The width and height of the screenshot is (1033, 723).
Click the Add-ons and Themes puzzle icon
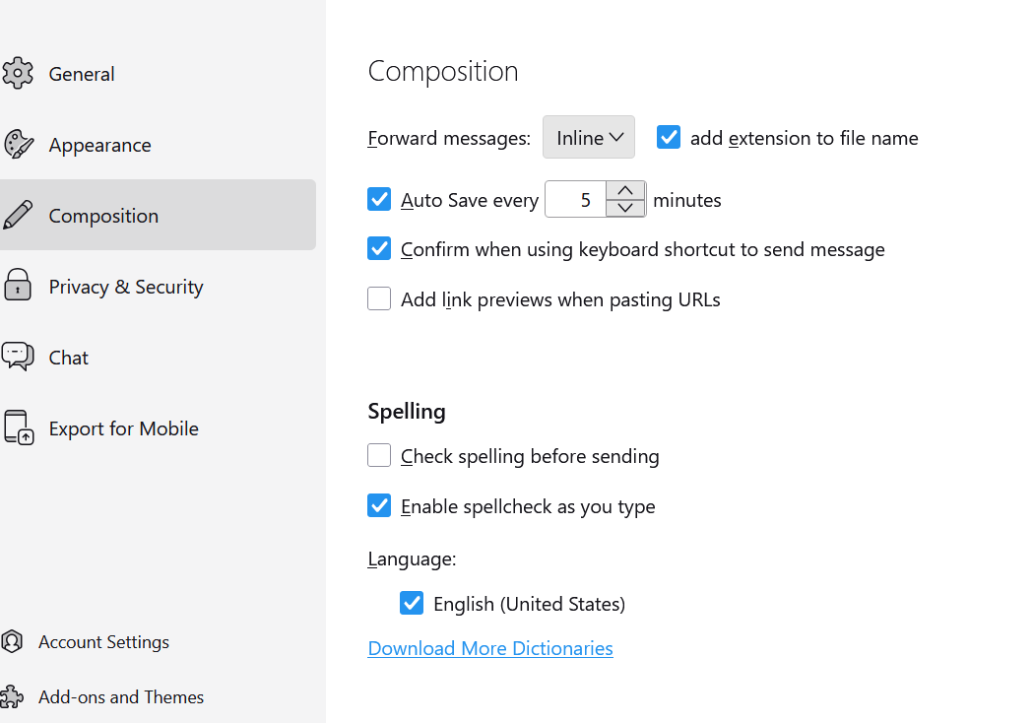coord(12,697)
